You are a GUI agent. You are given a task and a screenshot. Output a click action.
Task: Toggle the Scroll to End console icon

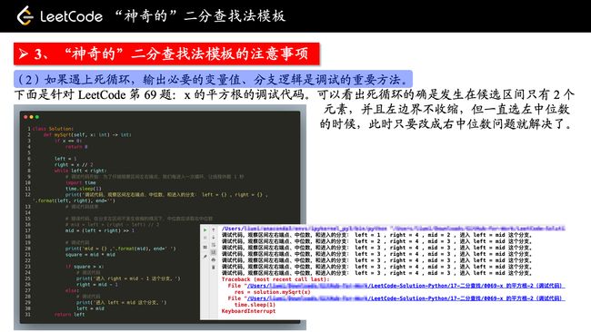pos(214,252)
